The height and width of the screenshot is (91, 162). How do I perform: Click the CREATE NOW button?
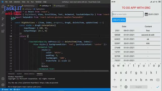coord(119,20)
